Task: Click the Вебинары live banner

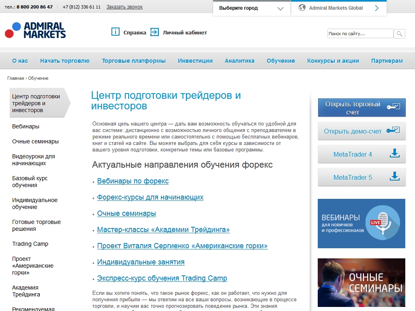Action: pos(361,223)
